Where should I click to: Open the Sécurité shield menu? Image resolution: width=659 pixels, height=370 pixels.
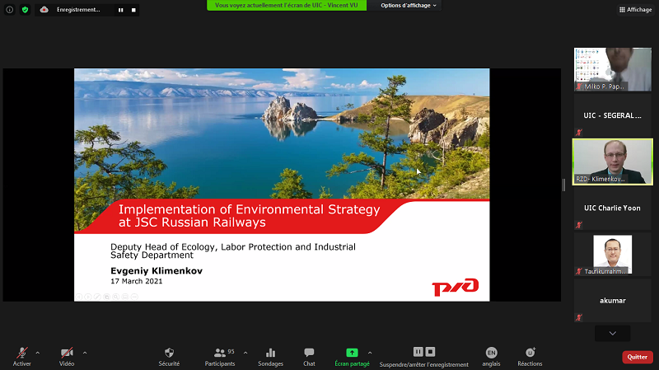point(169,357)
